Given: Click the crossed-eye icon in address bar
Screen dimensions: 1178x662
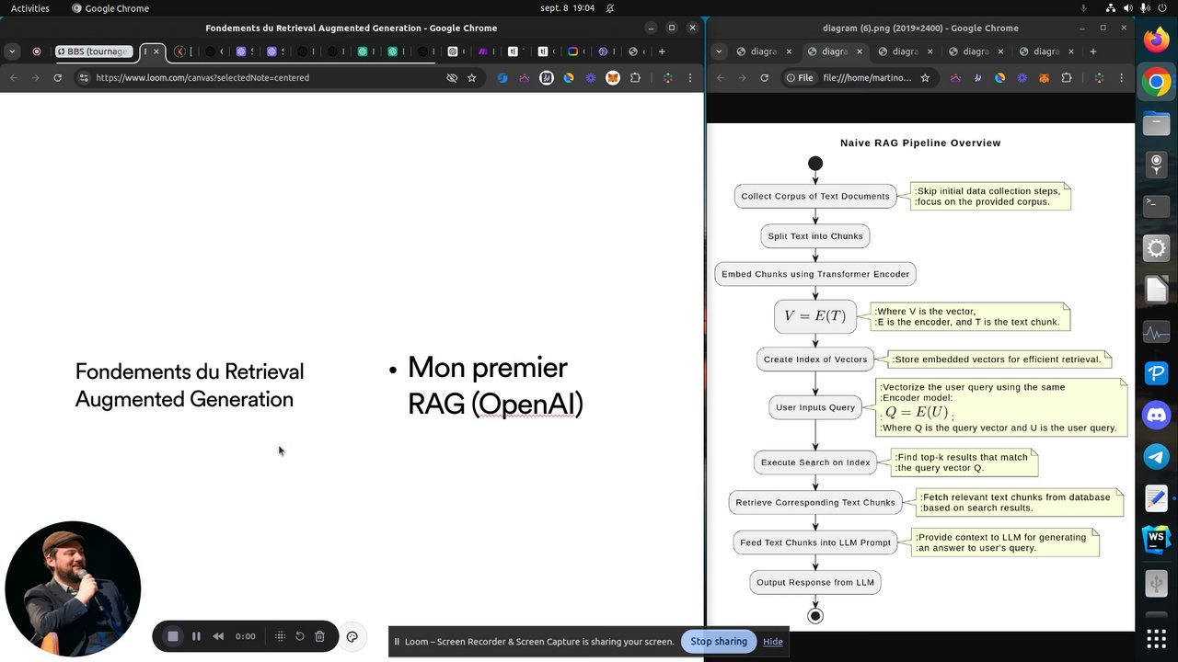Looking at the screenshot, I should (452, 78).
